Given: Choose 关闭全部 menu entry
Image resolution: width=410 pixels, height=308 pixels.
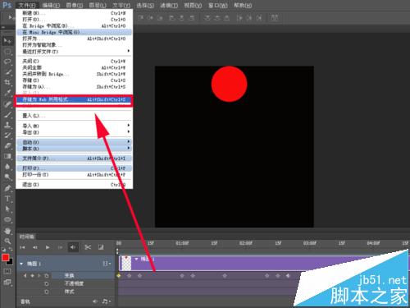Looking at the screenshot, I should click(x=74, y=67).
